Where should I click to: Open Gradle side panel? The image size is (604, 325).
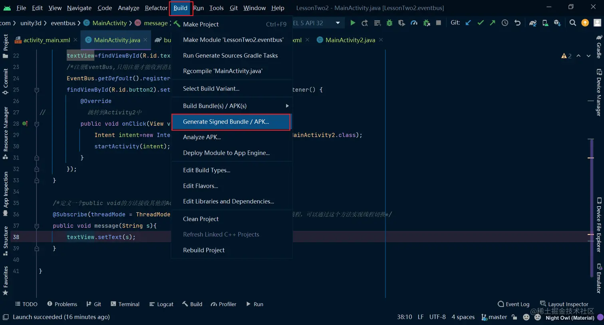(x=599, y=46)
